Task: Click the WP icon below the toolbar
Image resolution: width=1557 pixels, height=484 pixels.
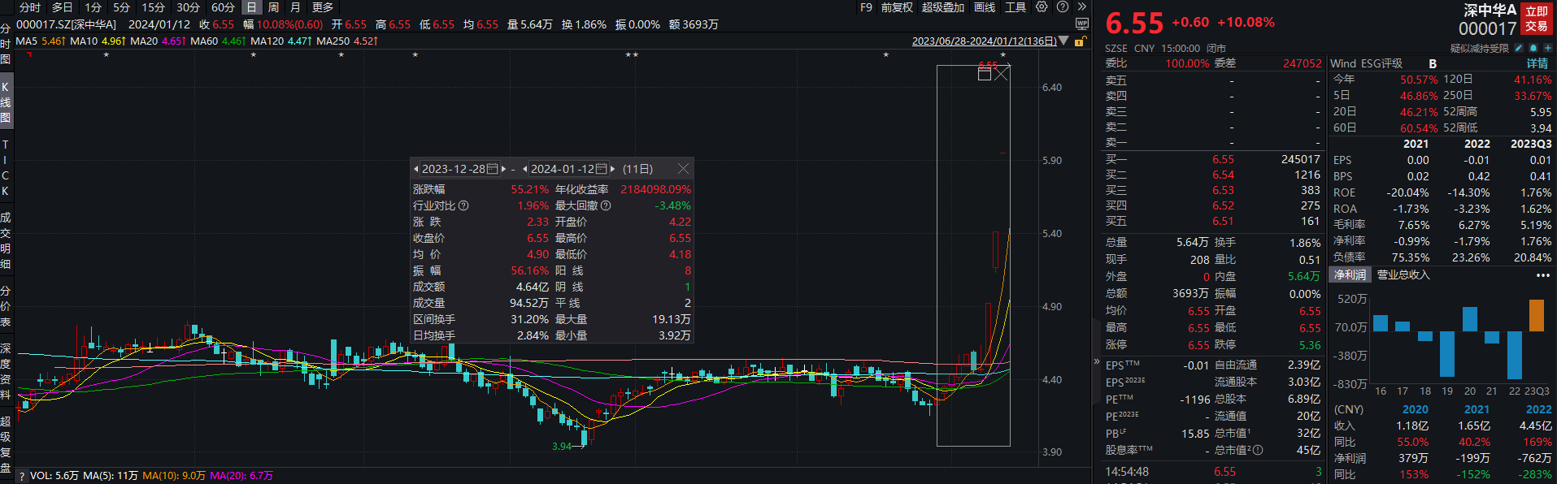Action: pos(1082,24)
